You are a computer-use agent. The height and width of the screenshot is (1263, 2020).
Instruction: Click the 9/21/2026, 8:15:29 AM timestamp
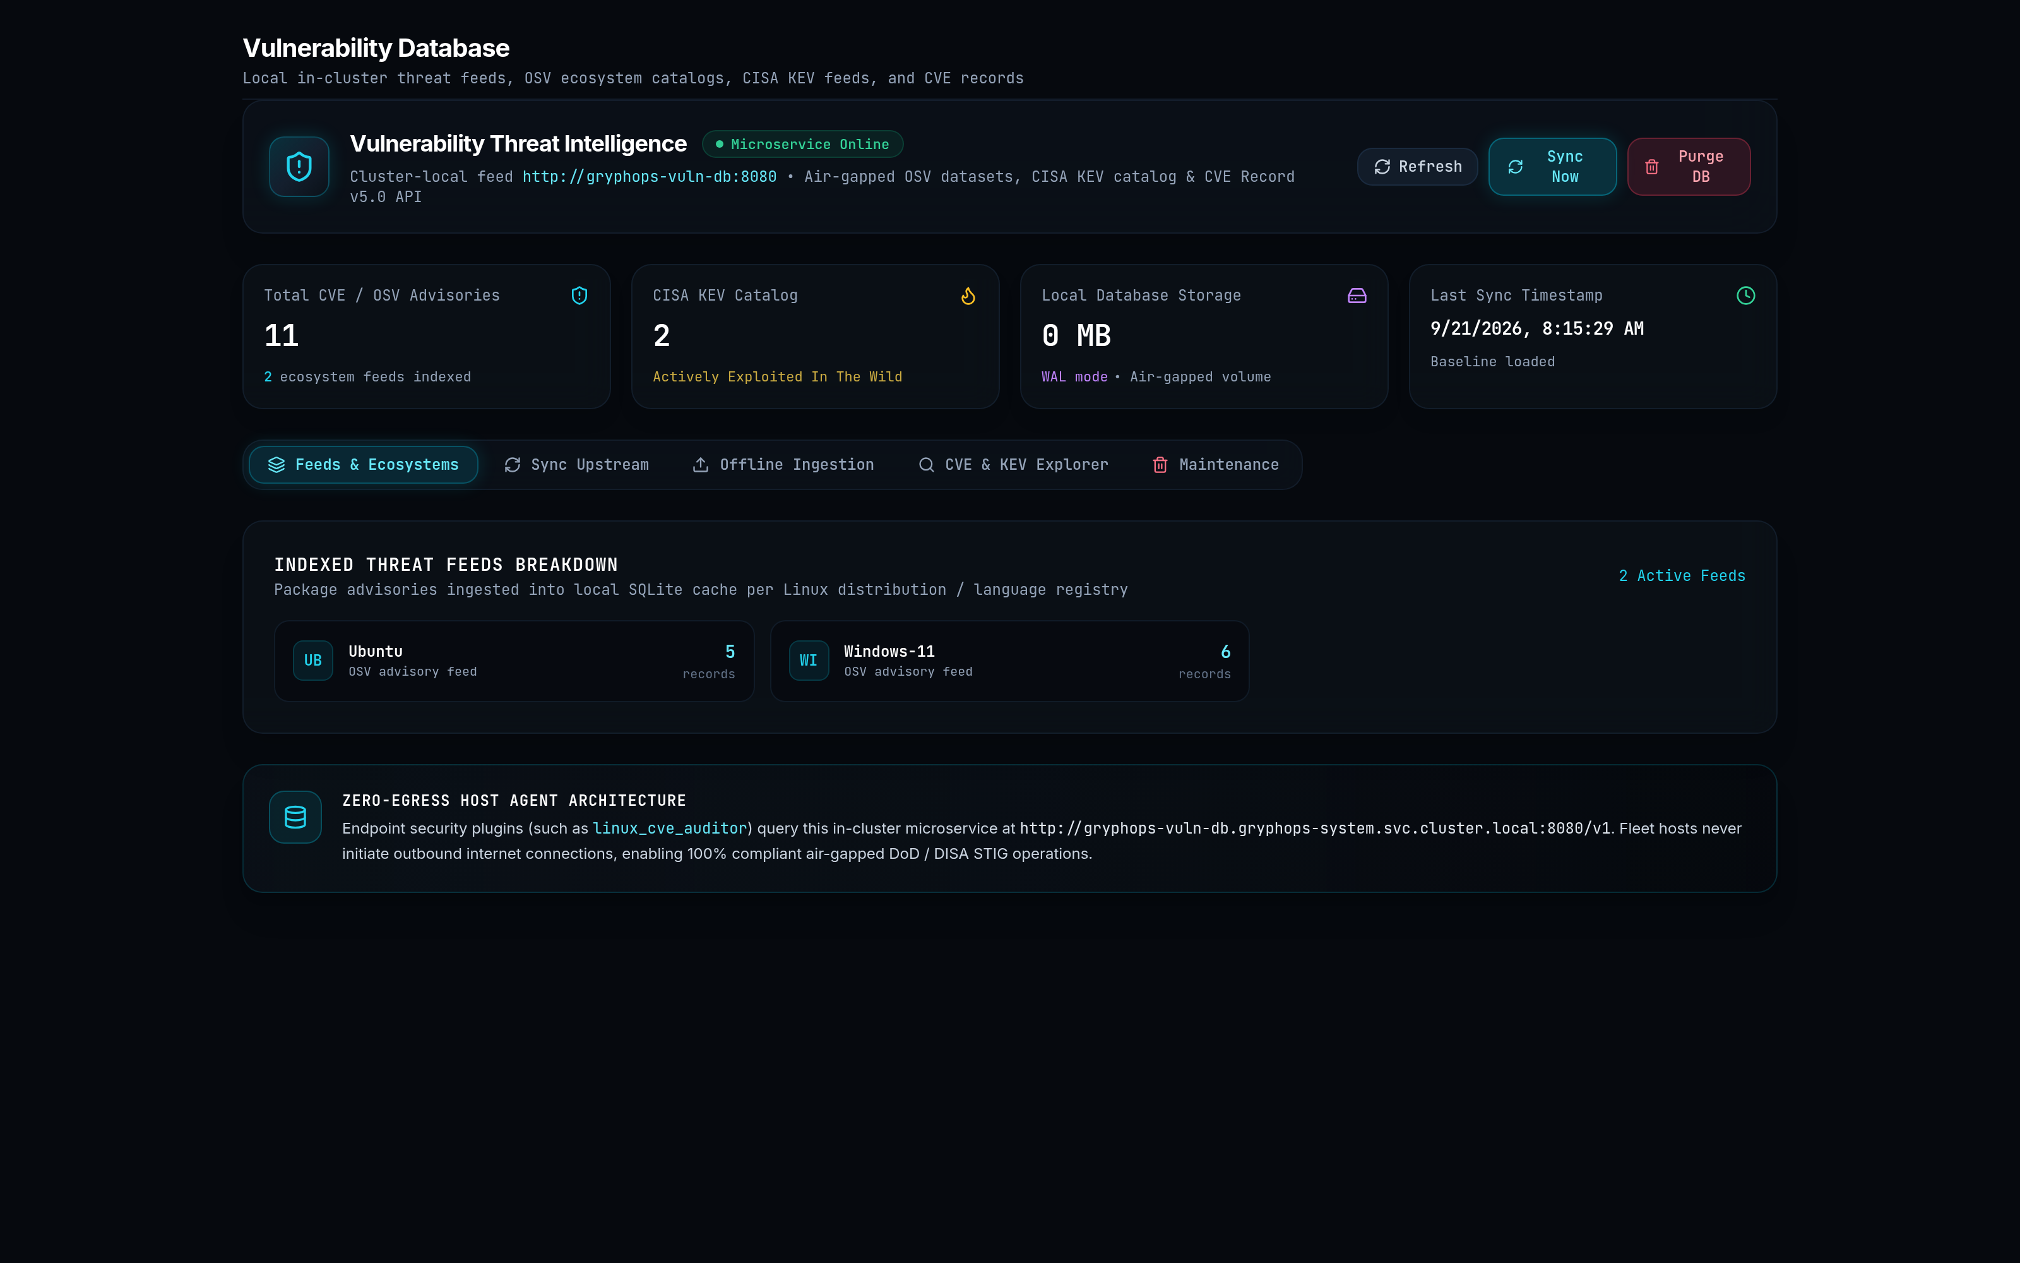[1536, 329]
